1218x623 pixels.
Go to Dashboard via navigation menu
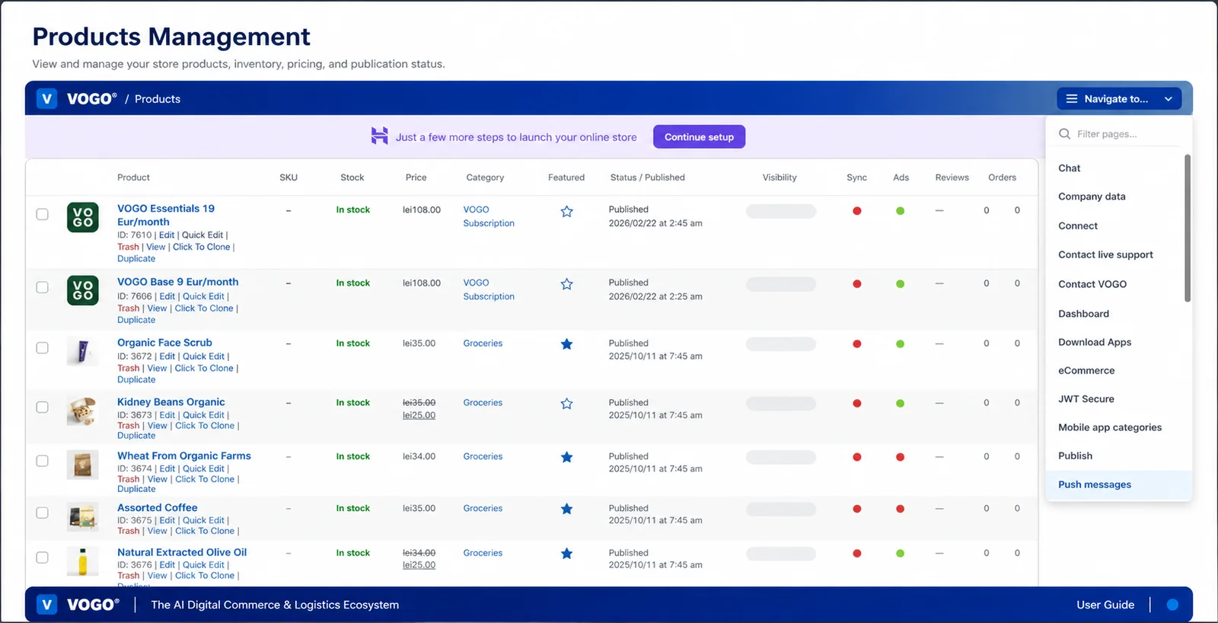1083,314
